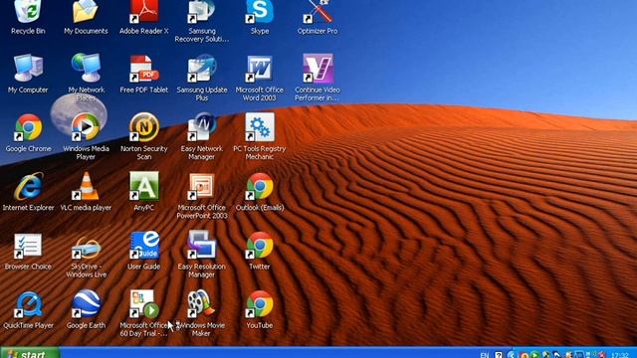The image size is (637, 358).
Task: Select My Network Places icon
Action: click(86, 69)
